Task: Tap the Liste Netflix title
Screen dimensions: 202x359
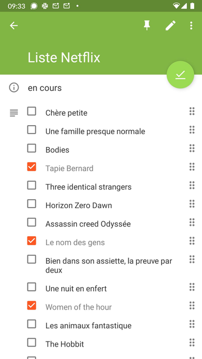Action: tap(64, 57)
